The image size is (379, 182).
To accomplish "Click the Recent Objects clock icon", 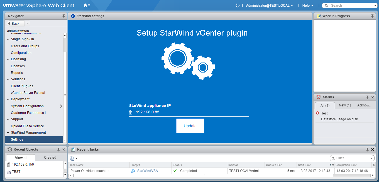I will coord(10,149).
